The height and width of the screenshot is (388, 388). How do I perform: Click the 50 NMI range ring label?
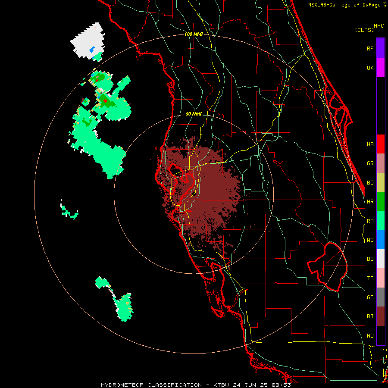pyautogui.click(x=194, y=114)
